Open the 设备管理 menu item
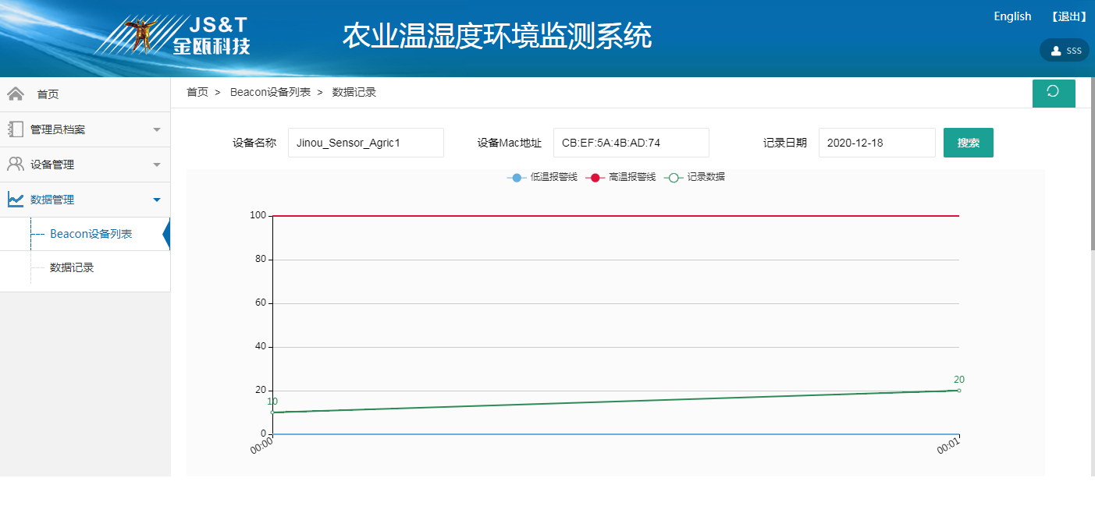Screen dimensions: 1095x506 click(x=85, y=165)
